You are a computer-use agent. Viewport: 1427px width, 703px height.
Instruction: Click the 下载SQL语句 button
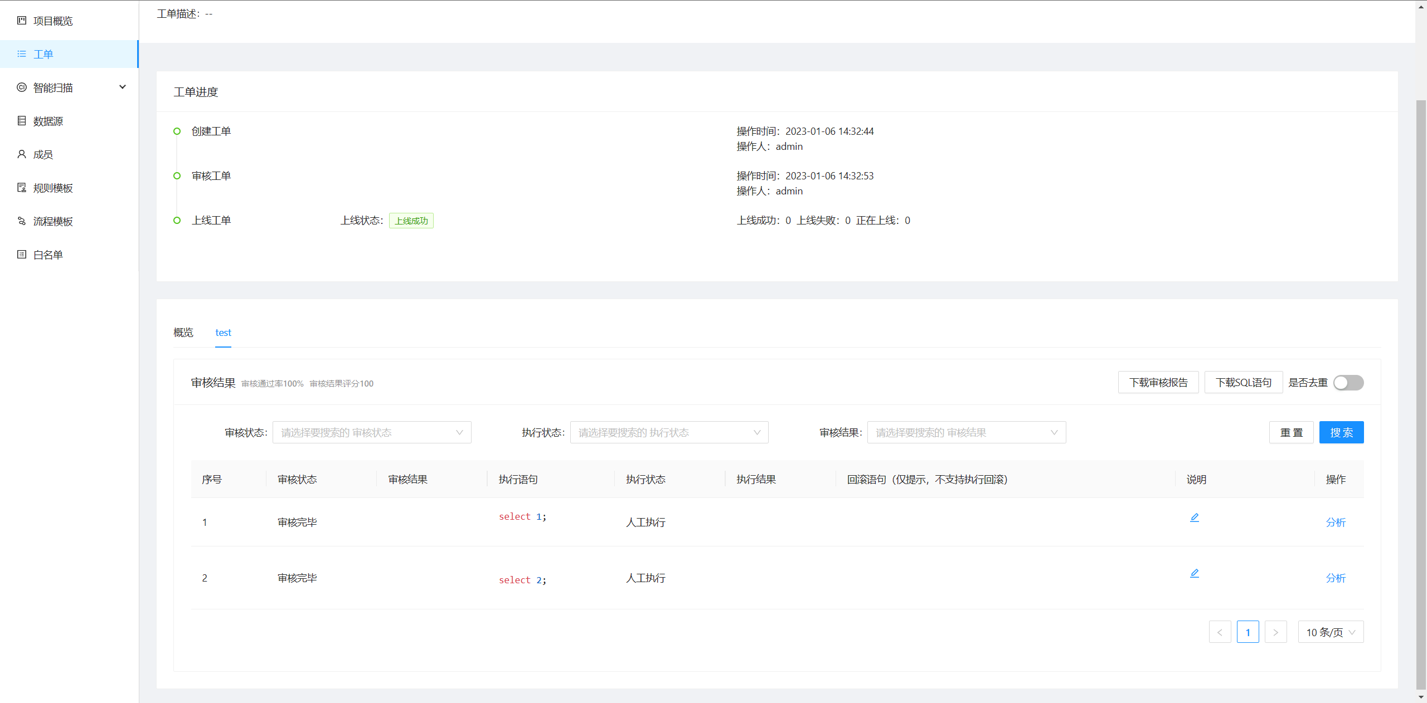pos(1244,383)
